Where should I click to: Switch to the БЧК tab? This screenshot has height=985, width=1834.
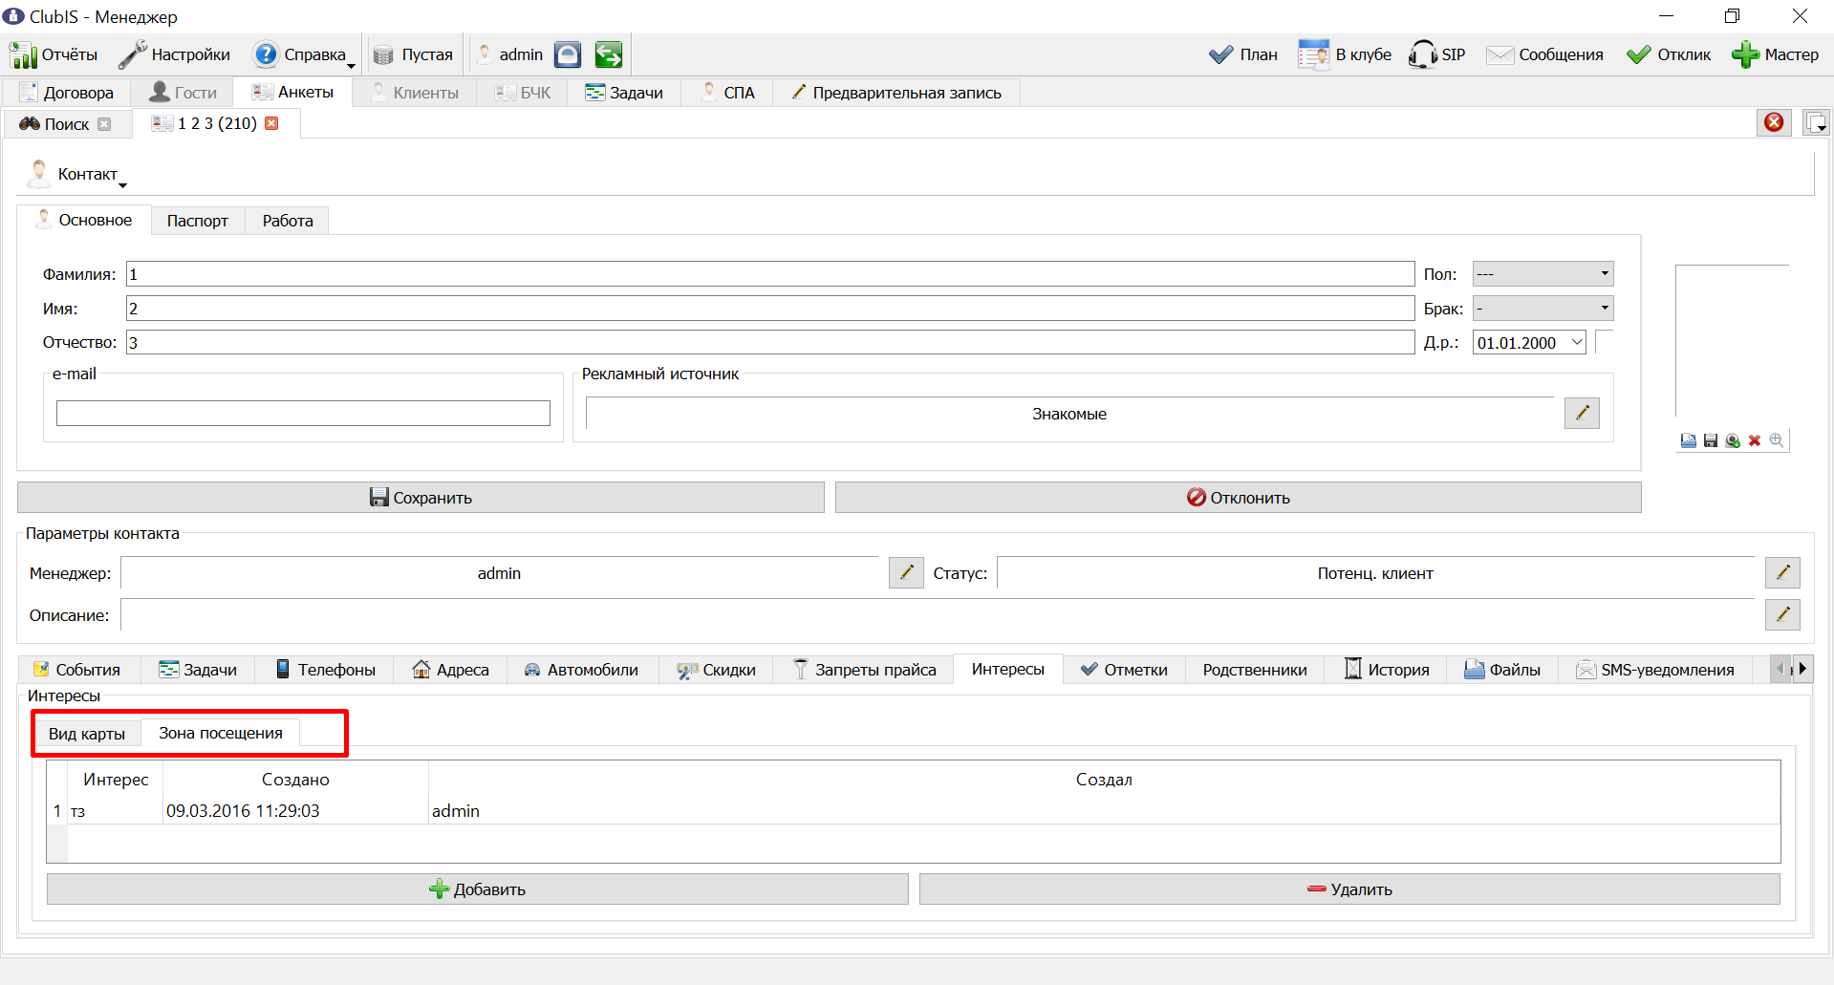pos(522,93)
